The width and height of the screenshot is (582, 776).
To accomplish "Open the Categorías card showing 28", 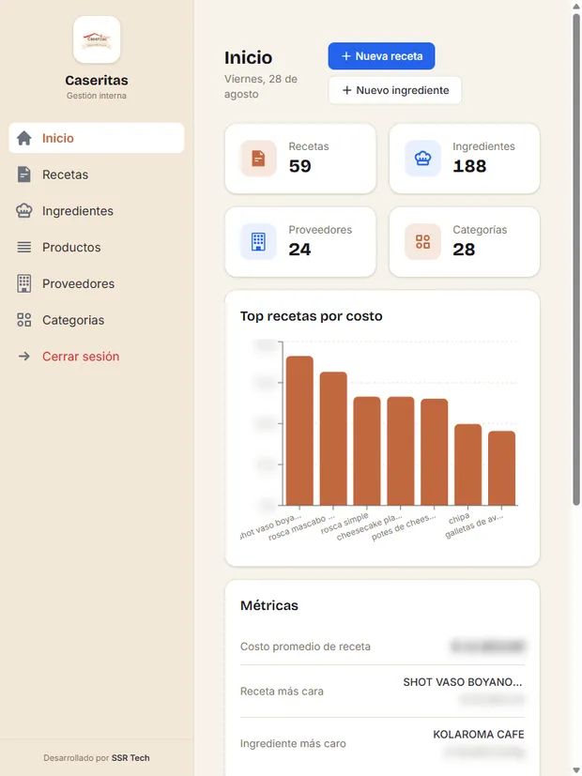I will click(465, 241).
